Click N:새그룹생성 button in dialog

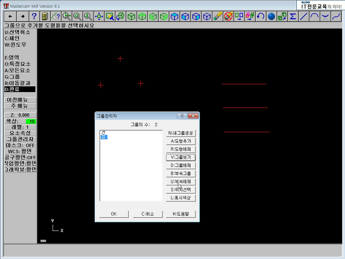pos(181,133)
